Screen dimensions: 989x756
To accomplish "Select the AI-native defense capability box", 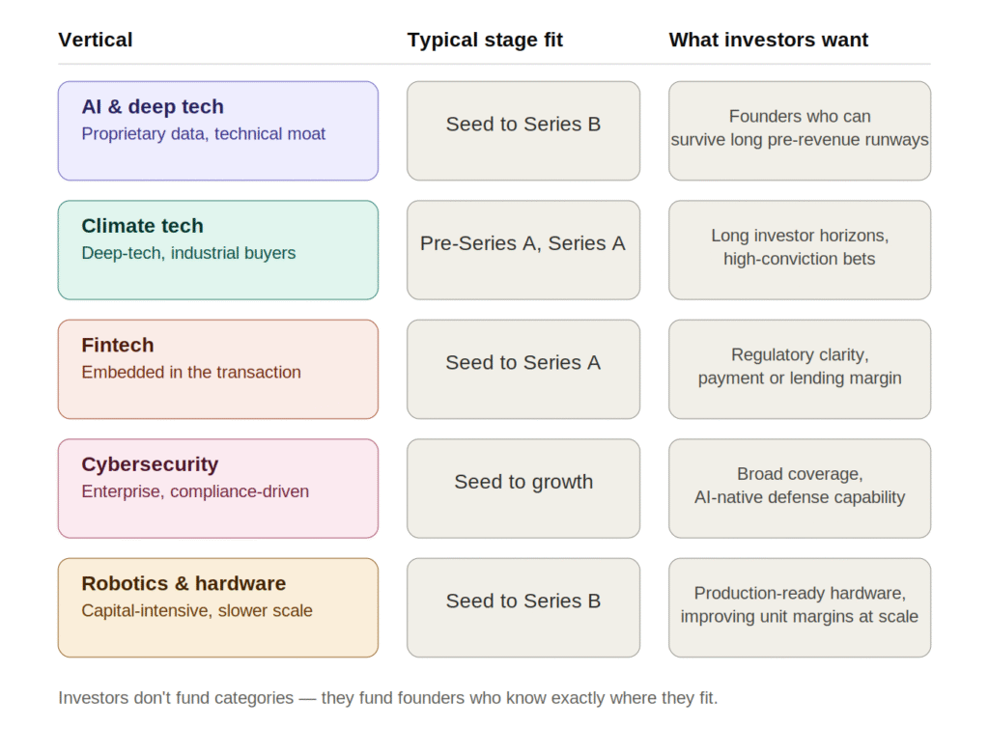I will 800,488.
